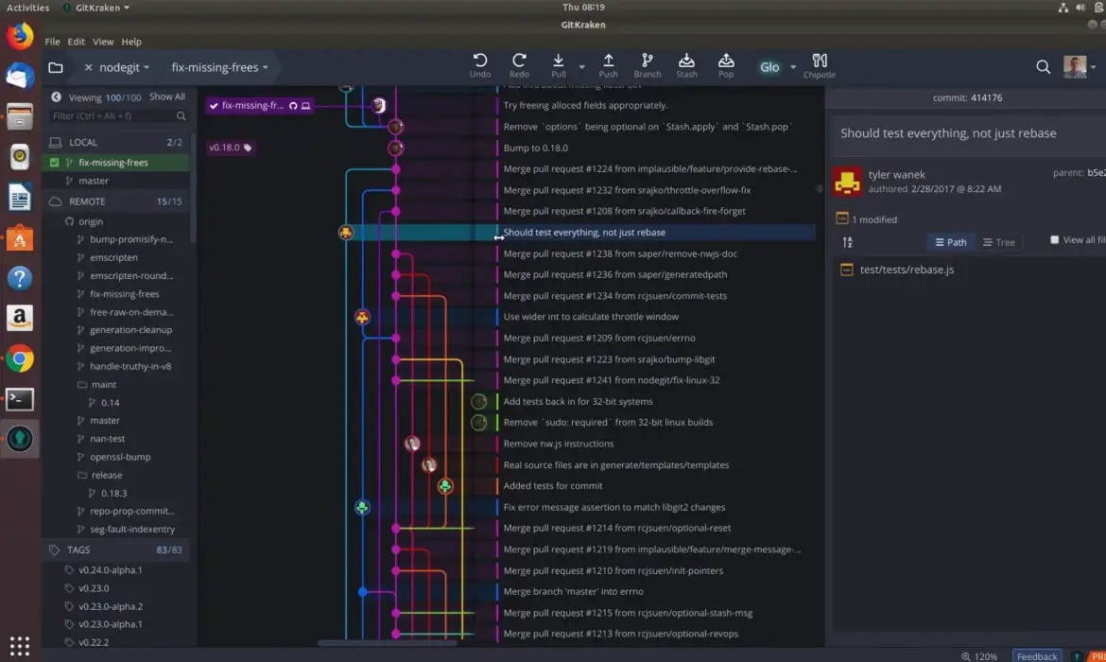
Task: Click the Redo icon in the toolbar
Action: [518, 61]
